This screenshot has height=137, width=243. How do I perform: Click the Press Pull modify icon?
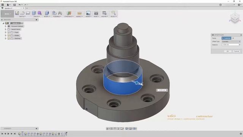pyautogui.click(x=47, y=13)
